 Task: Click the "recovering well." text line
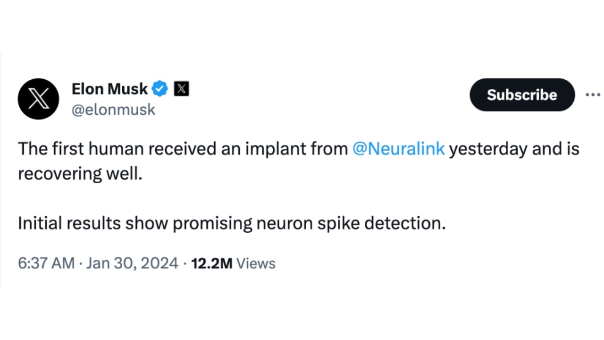point(80,174)
